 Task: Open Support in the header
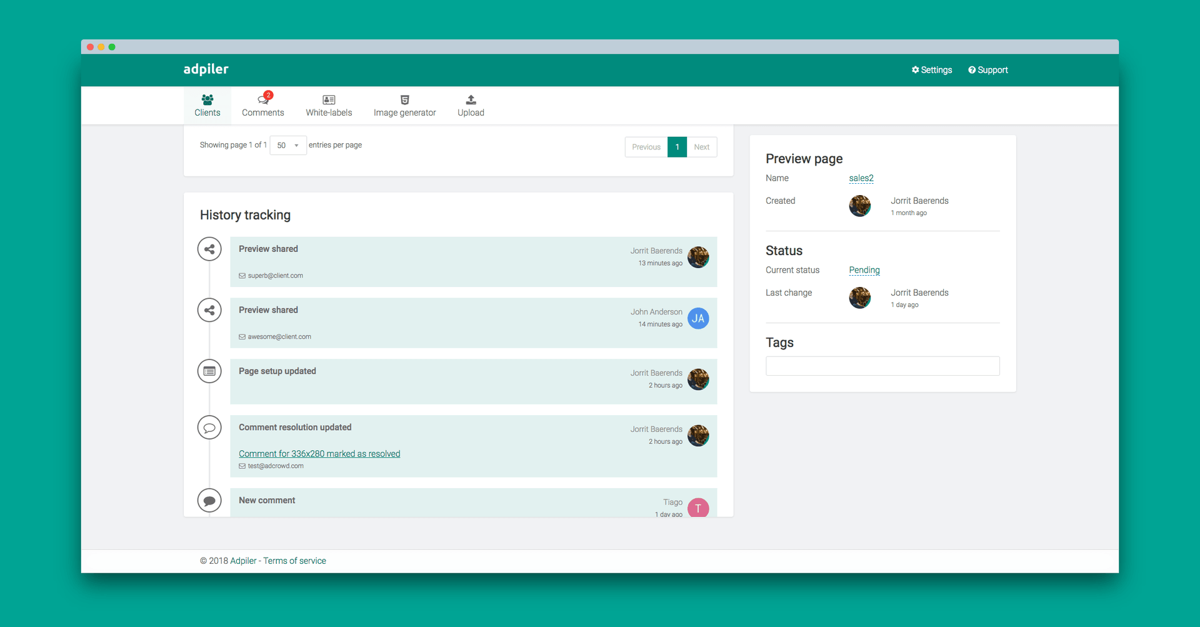988,70
